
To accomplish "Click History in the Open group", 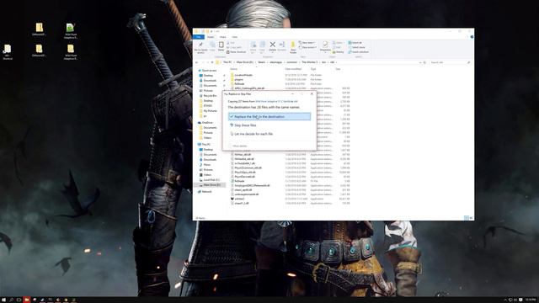I will pyautogui.click(x=339, y=52).
